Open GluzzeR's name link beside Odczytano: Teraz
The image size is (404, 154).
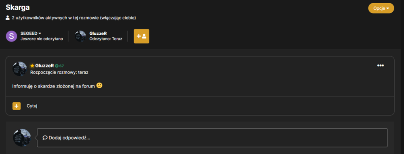point(98,33)
